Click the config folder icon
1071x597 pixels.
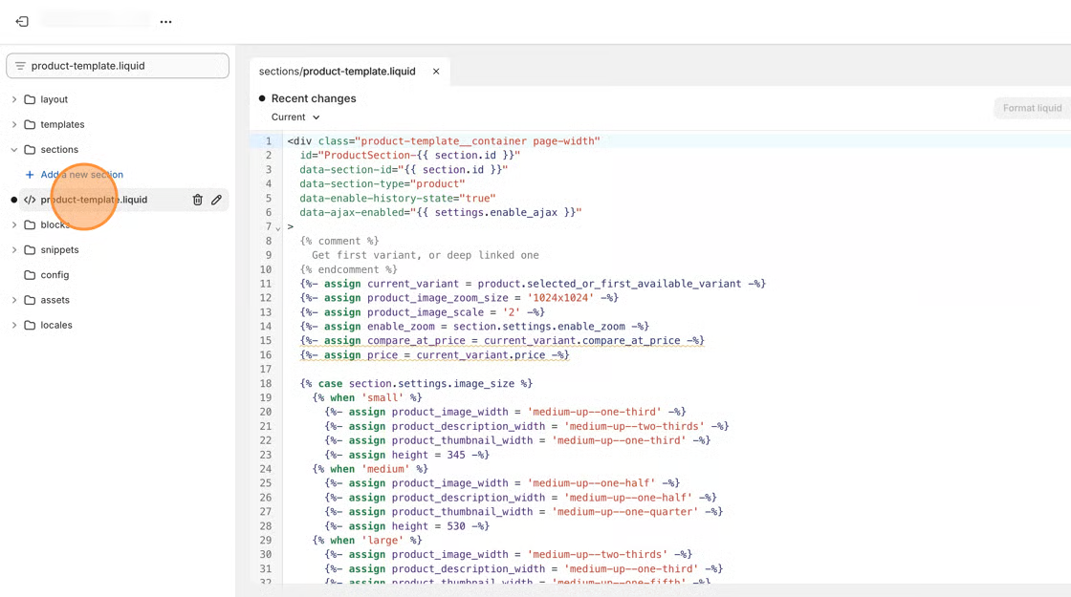click(30, 275)
